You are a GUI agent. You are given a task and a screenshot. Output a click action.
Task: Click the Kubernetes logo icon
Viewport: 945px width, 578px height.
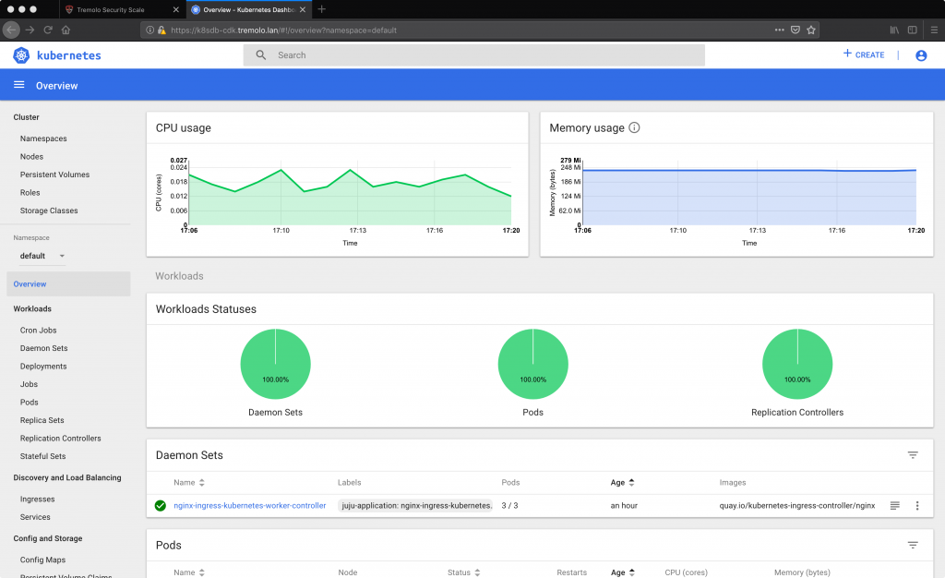point(21,55)
